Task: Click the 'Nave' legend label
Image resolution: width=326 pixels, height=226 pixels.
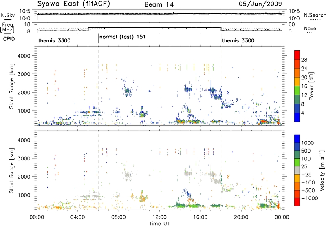Action: 310,29
